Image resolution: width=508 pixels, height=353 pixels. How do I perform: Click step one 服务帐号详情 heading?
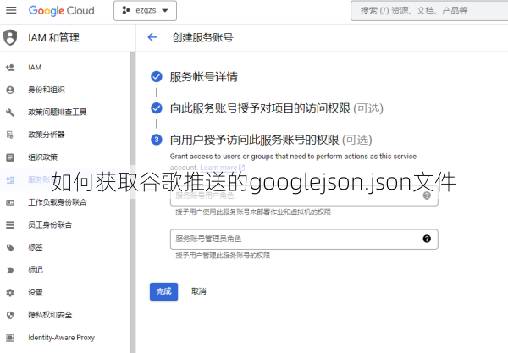tap(204, 77)
